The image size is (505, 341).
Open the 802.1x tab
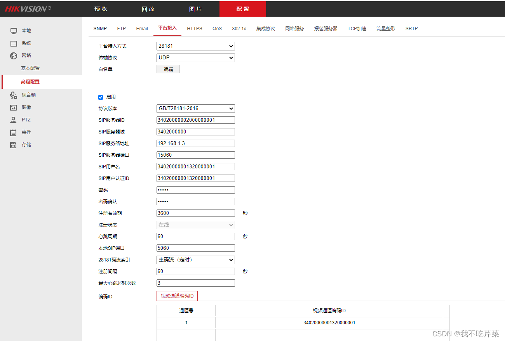tap(239, 29)
